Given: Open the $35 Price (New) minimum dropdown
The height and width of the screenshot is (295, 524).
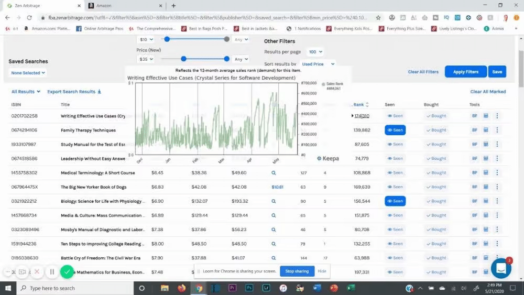Looking at the screenshot, I should (146, 59).
